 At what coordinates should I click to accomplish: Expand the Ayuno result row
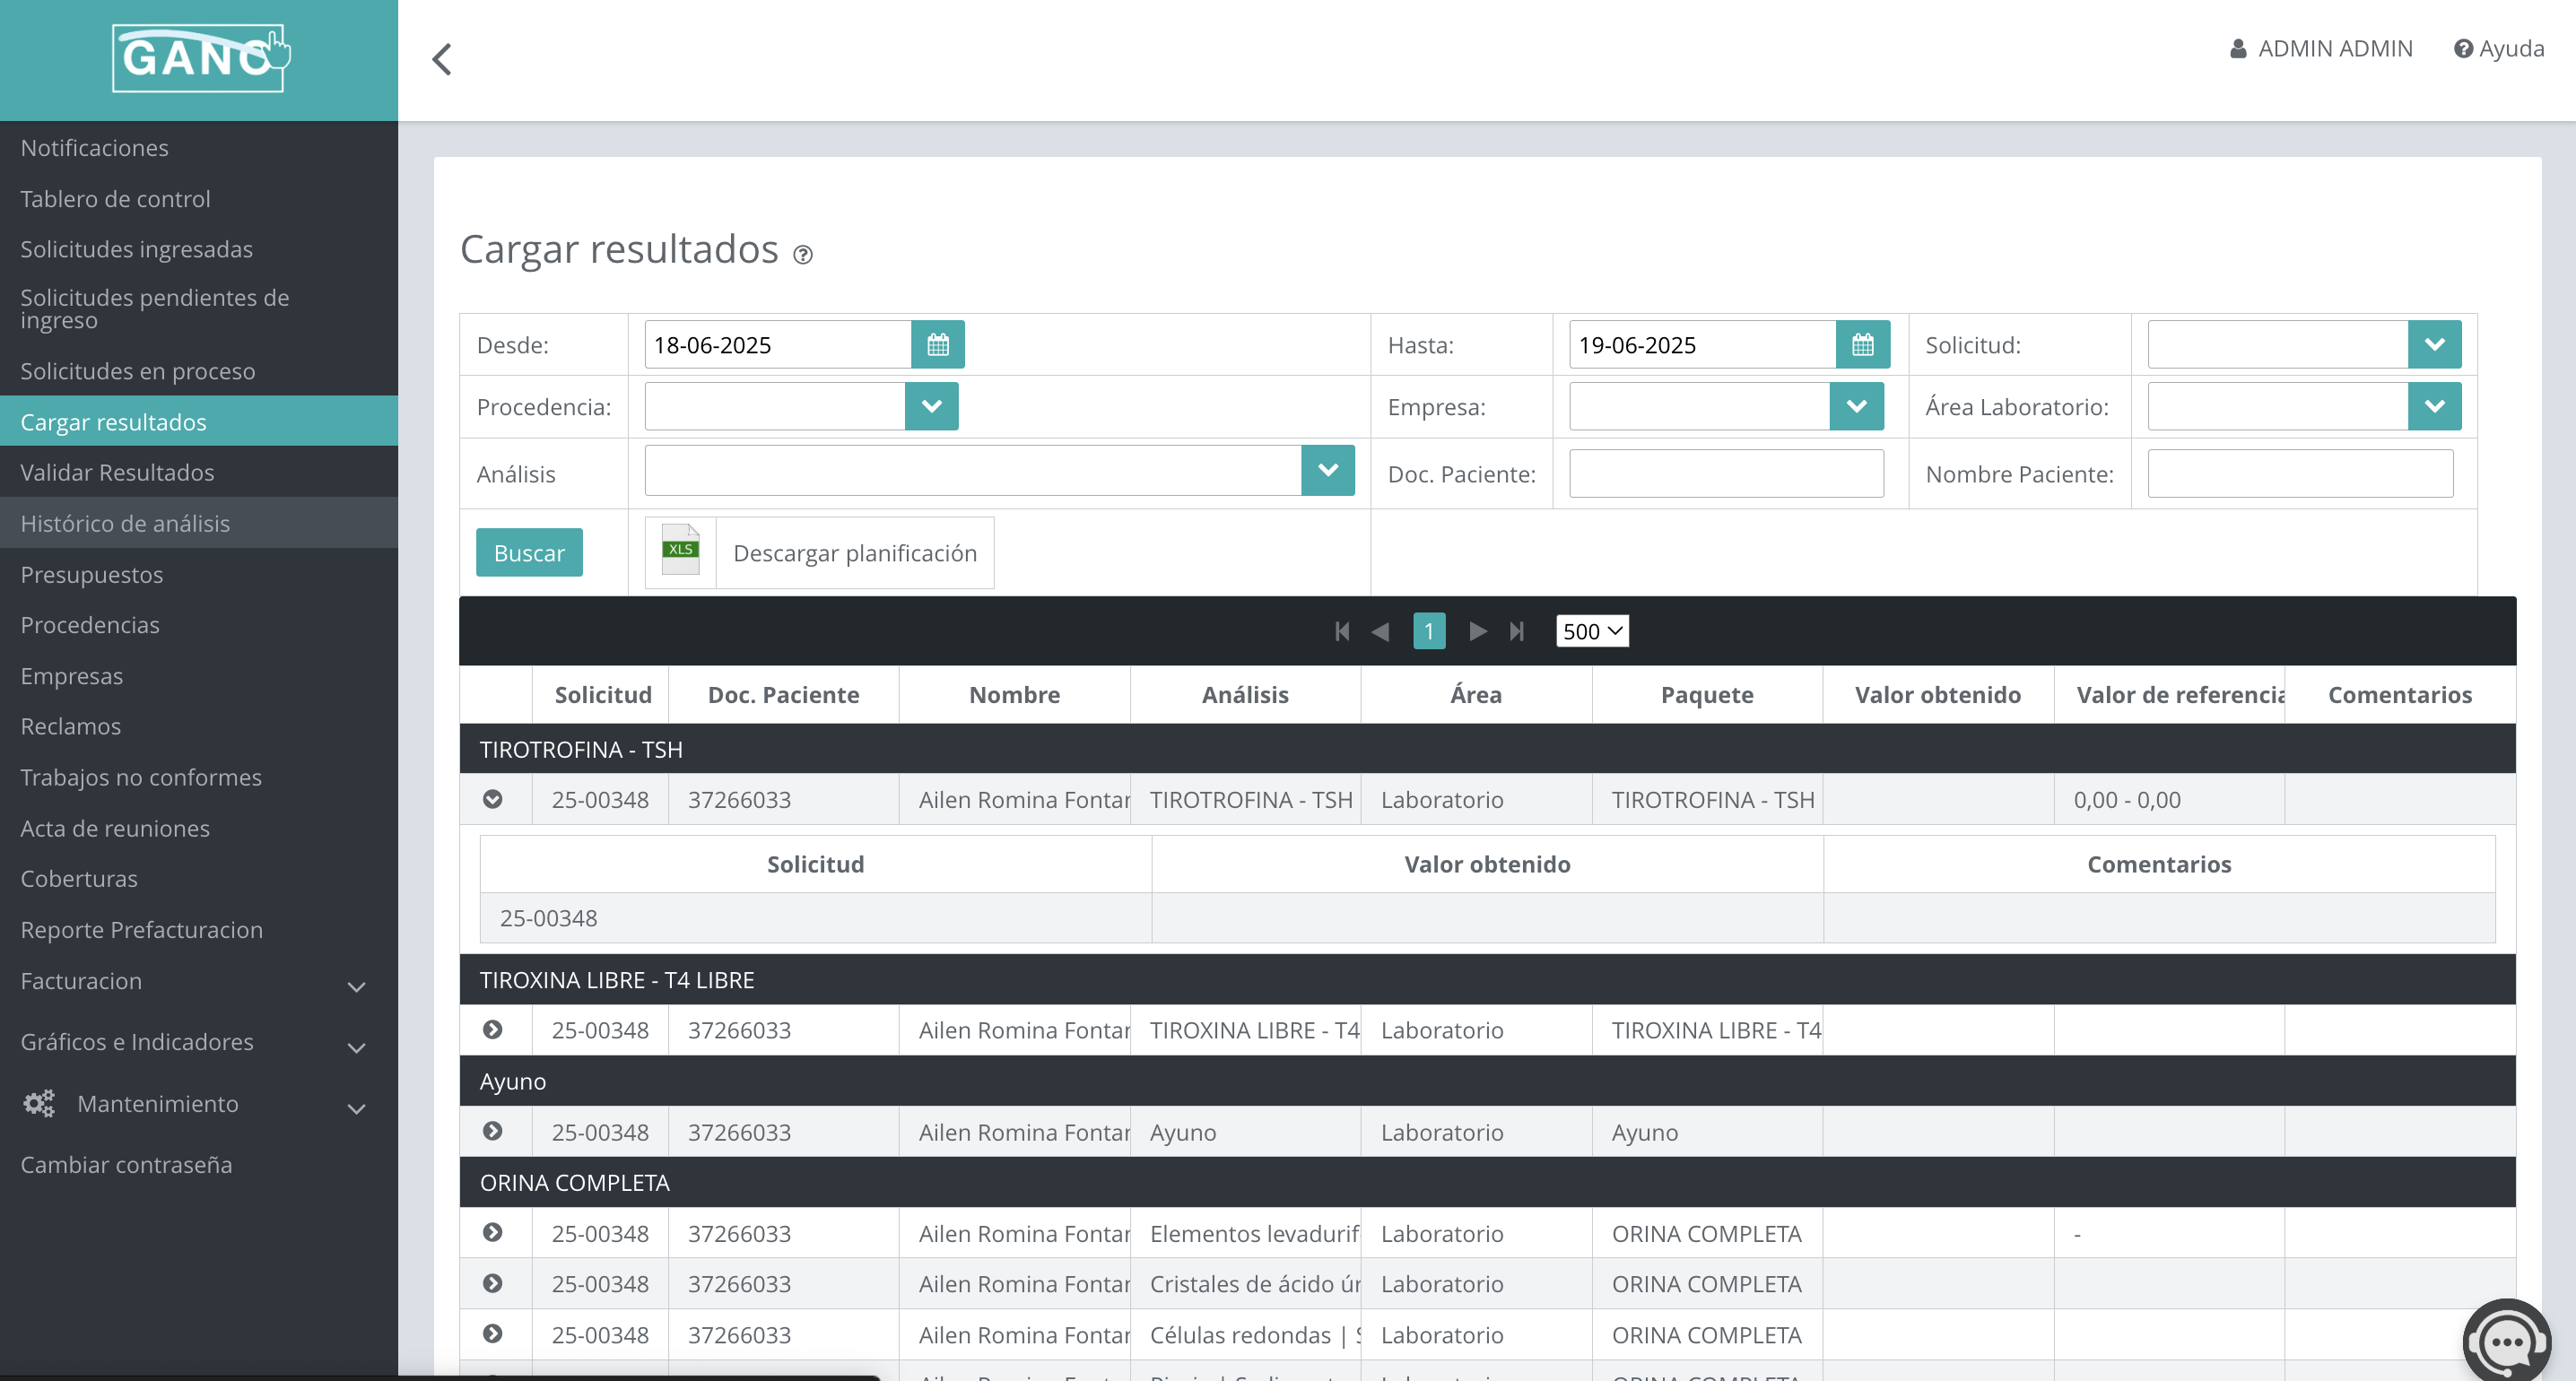(x=494, y=1131)
